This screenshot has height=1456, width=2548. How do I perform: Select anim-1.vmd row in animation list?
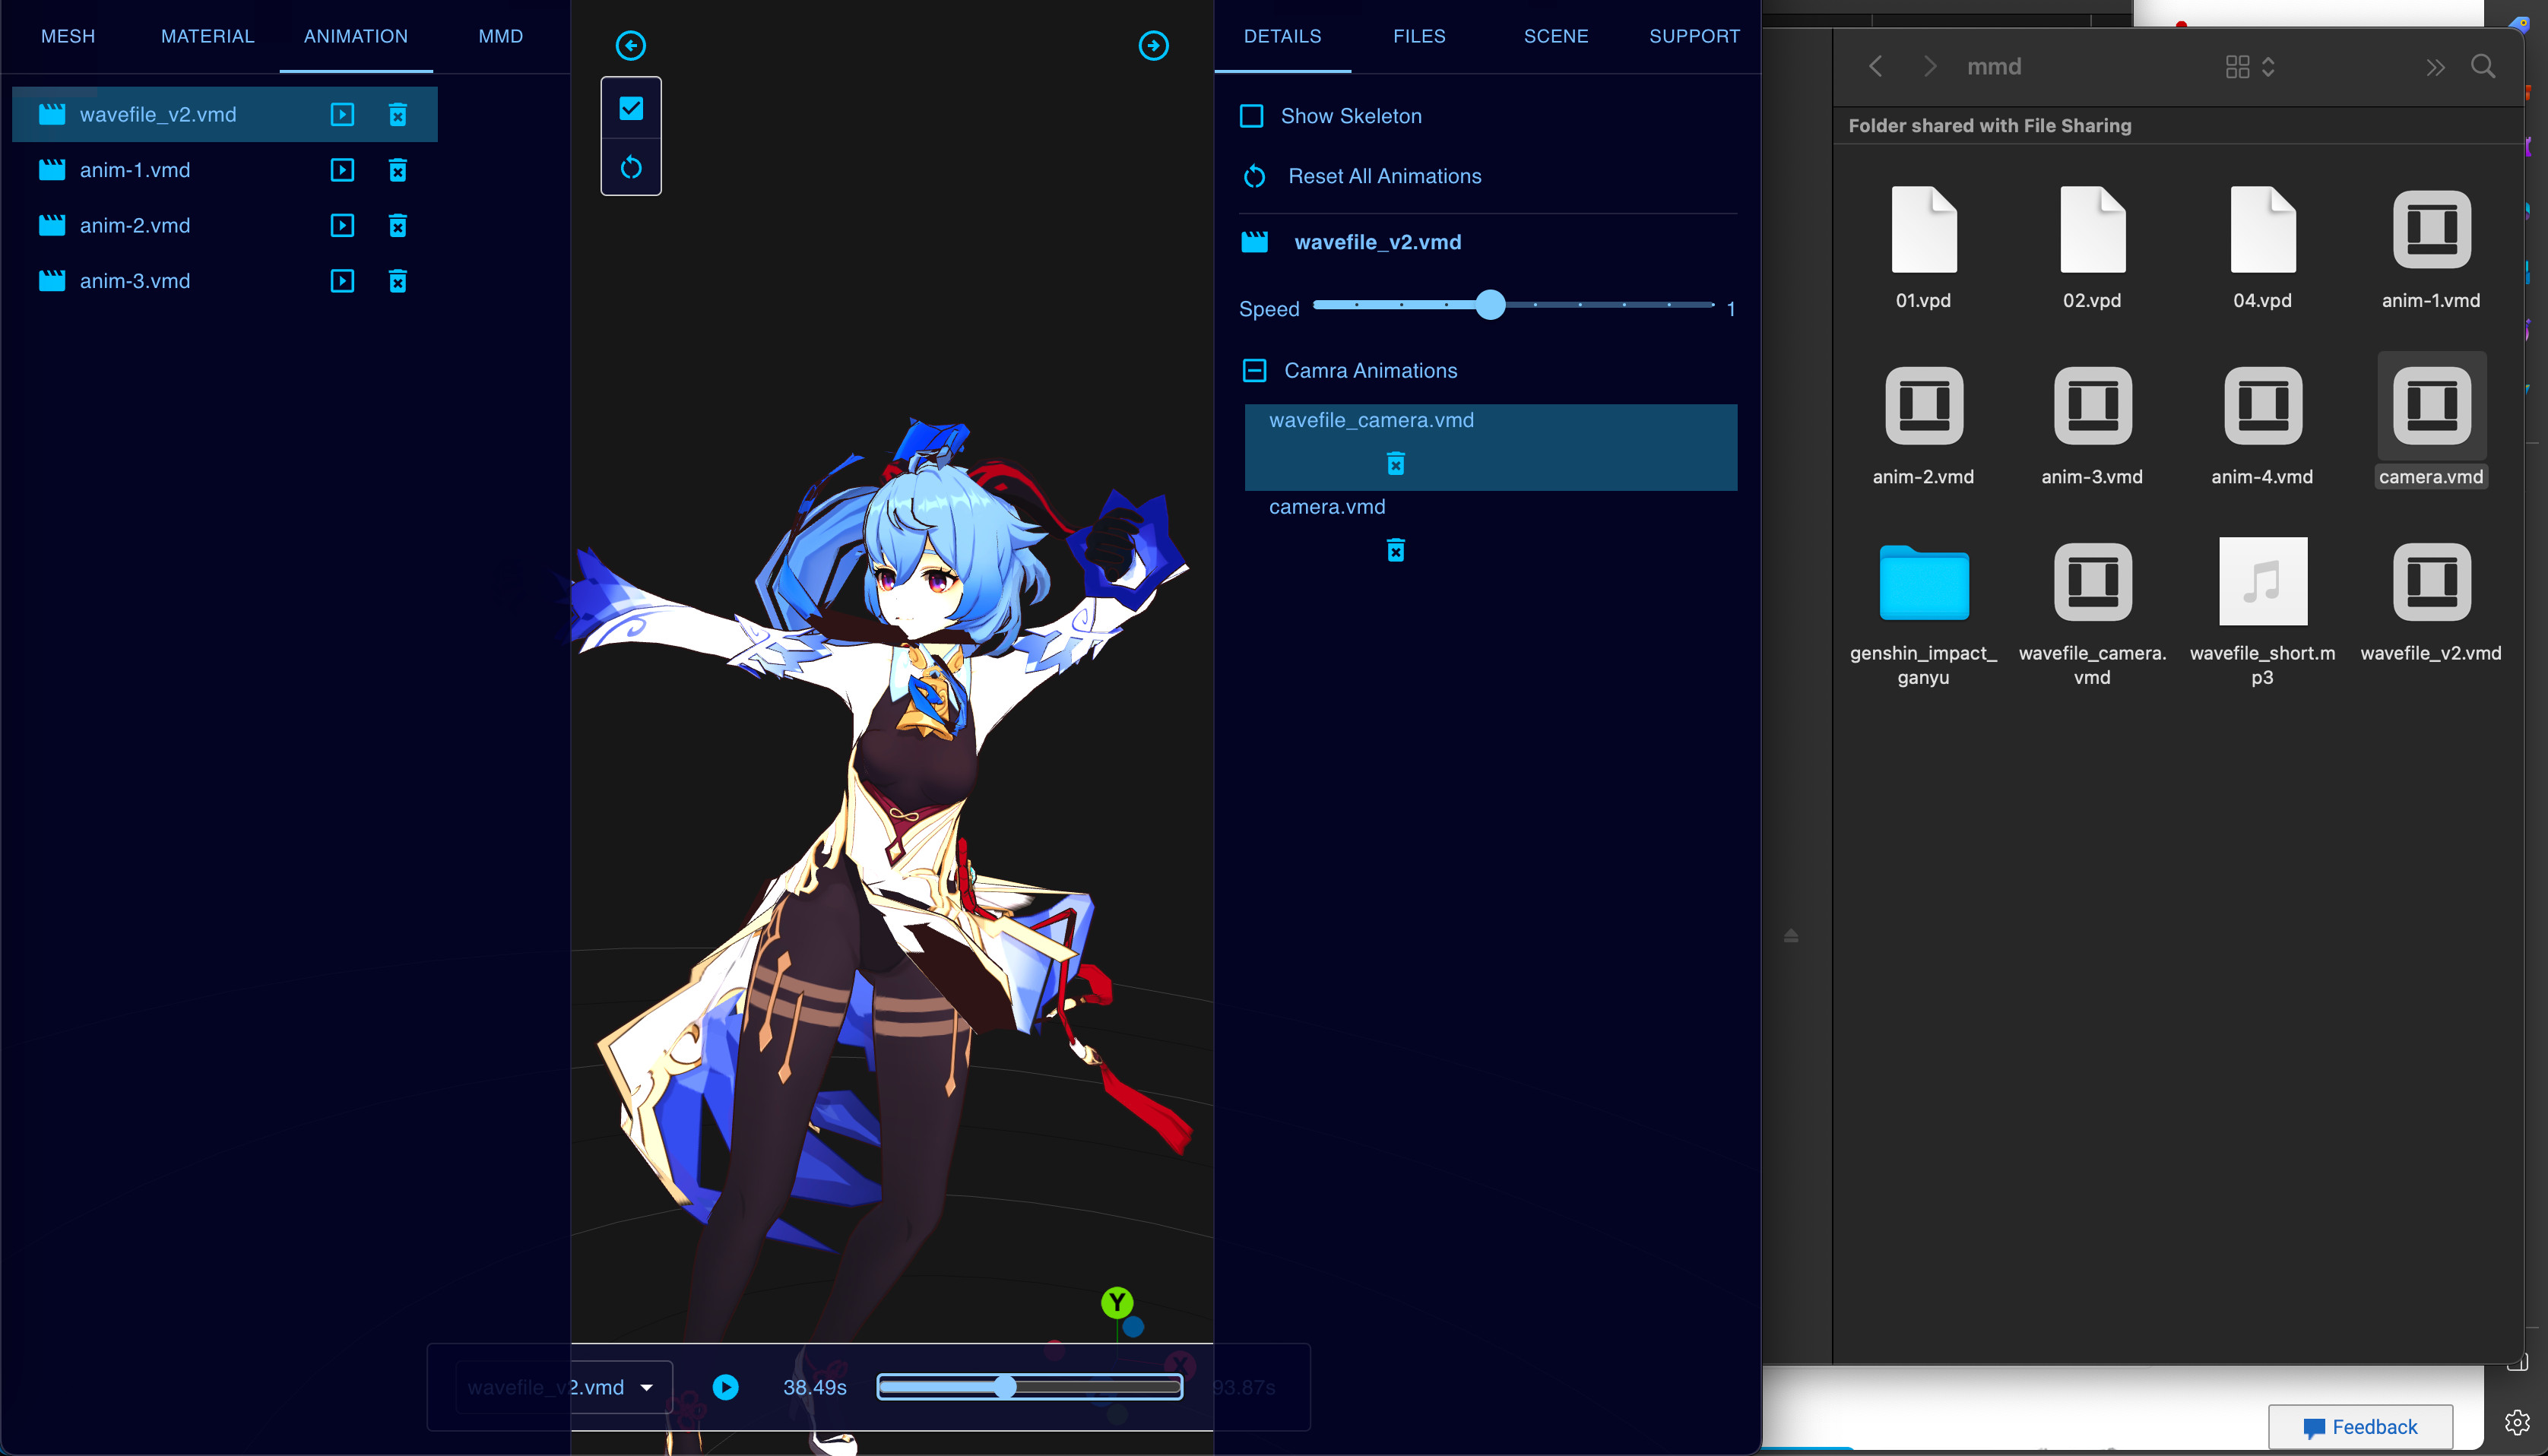(x=225, y=170)
